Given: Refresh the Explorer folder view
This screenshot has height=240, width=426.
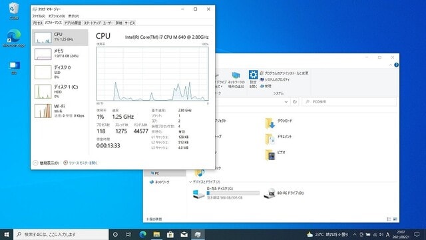Looking at the screenshot, I should click(x=295, y=102).
